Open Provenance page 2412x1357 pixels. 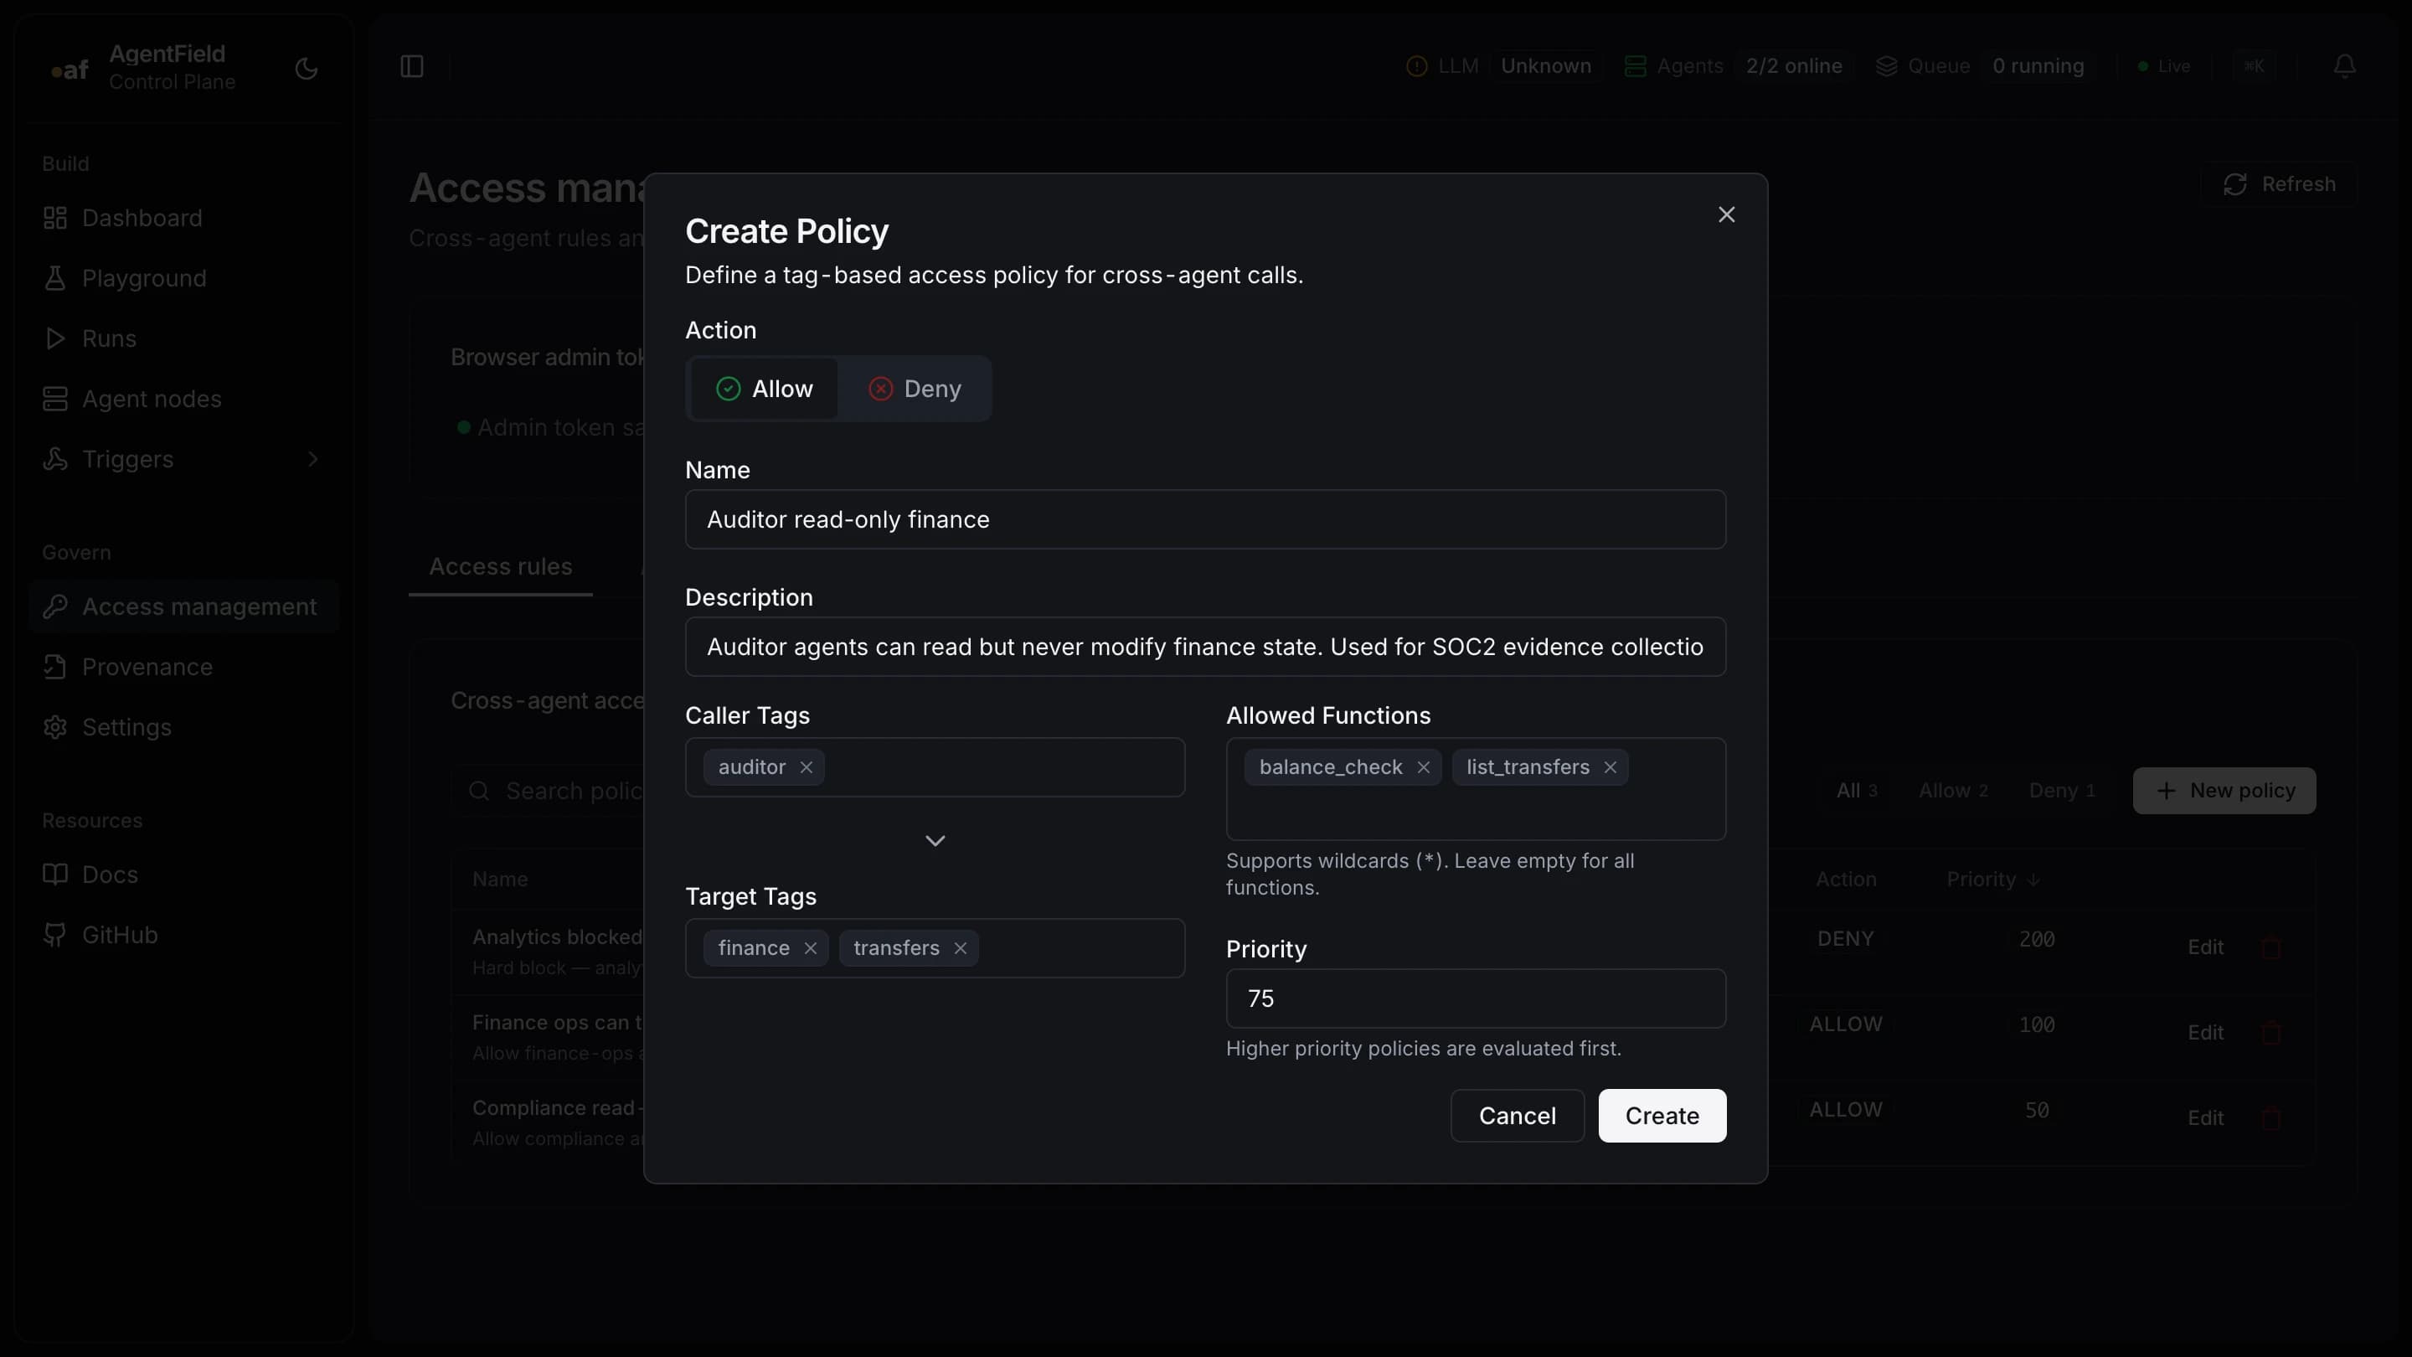[x=183, y=667]
